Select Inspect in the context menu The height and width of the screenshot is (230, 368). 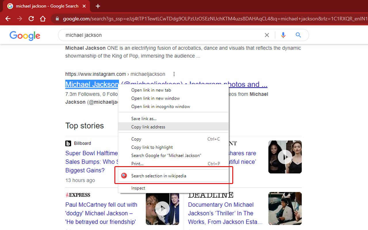click(x=173, y=188)
